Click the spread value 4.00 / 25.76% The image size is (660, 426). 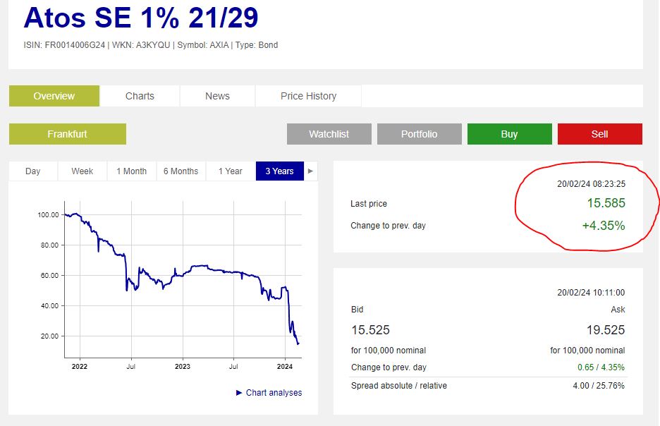[x=599, y=386]
